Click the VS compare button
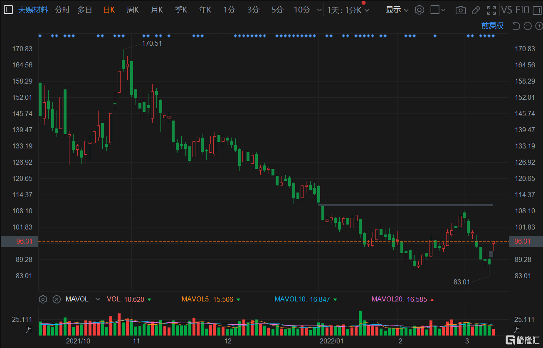Viewport: 543px width, 348px height. [x=506, y=10]
